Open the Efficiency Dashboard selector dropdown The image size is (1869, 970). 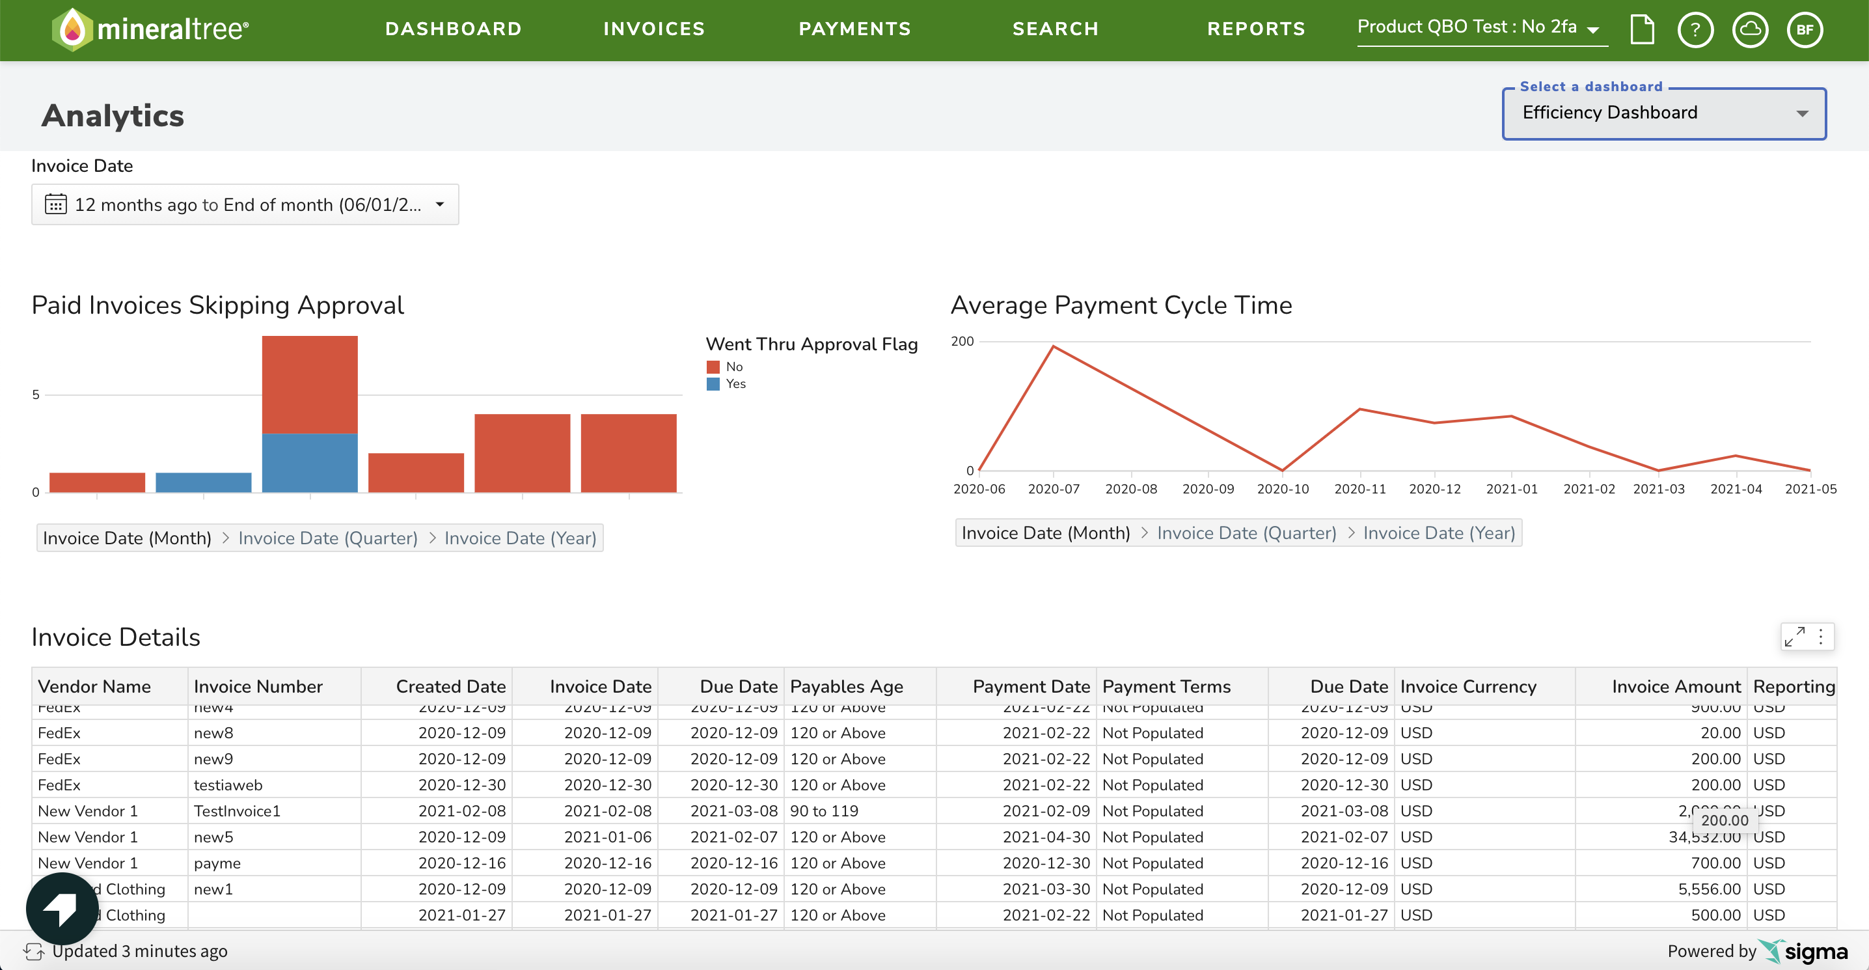pos(1663,113)
